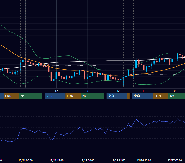Click the LDN session bar before 12/24 00:00
Screen dimensions: 185x163
(11, 96)
